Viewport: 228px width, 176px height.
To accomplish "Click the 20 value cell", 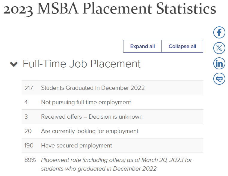I will point(28,131).
